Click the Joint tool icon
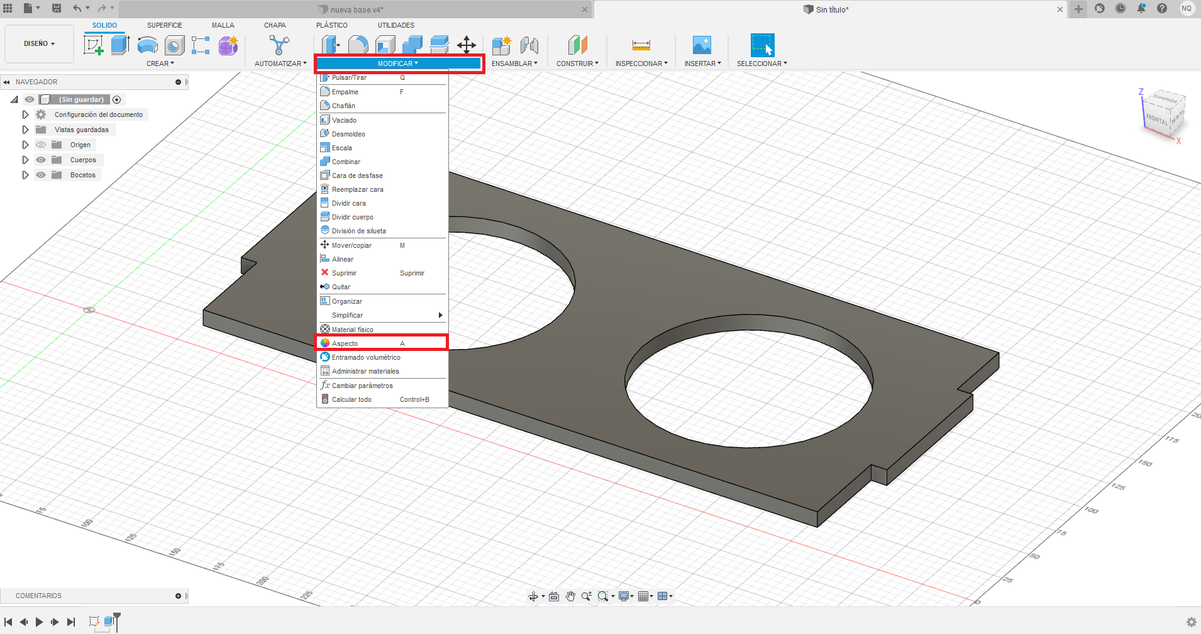Image resolution: width=1201 pixels, height=634 pixels. (x=529, y=45)
